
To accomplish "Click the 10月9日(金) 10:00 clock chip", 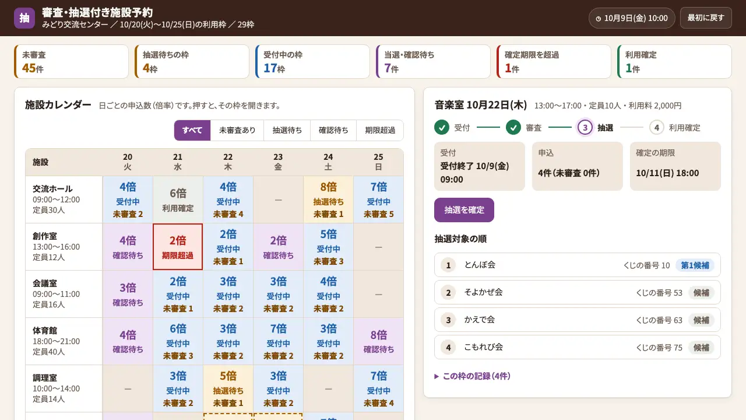I will (x=632, y=18).
